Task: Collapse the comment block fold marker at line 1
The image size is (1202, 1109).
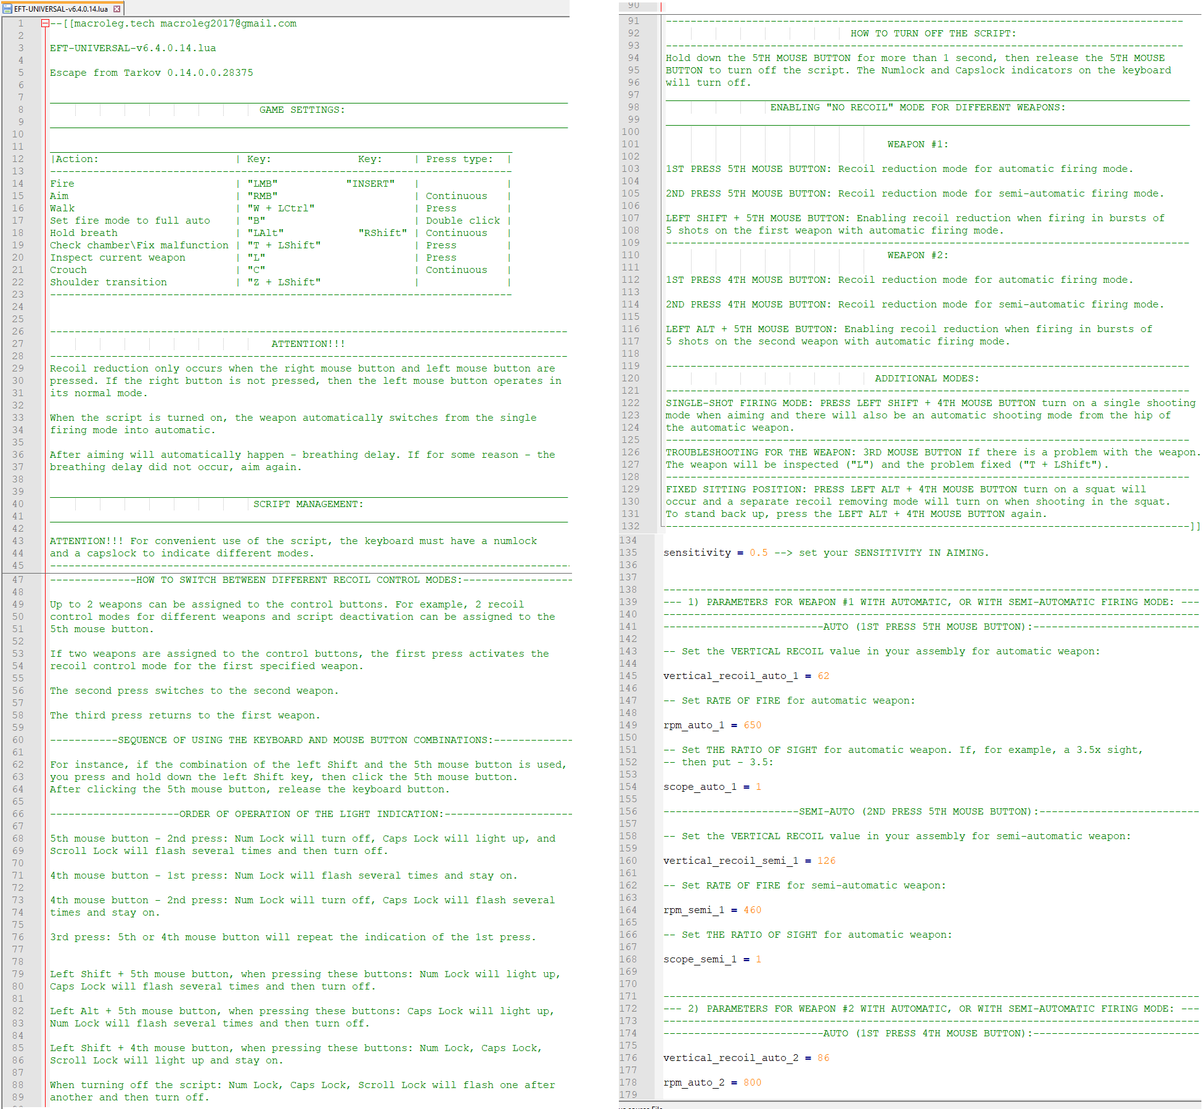Action: coord(45,23)
